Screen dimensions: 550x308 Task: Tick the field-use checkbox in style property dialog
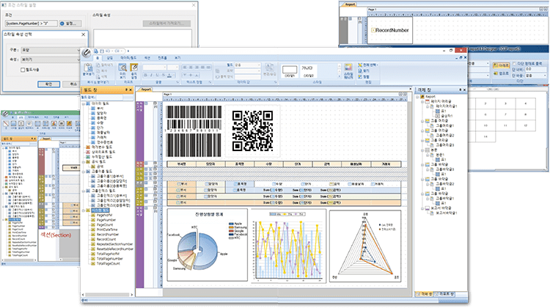tap(23, 70)
